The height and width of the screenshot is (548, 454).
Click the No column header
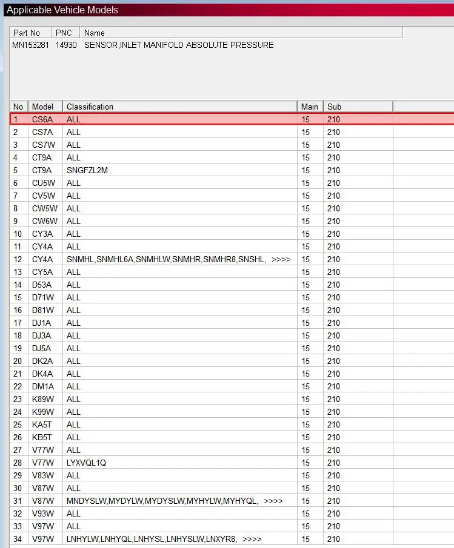[x=19, y=107]
